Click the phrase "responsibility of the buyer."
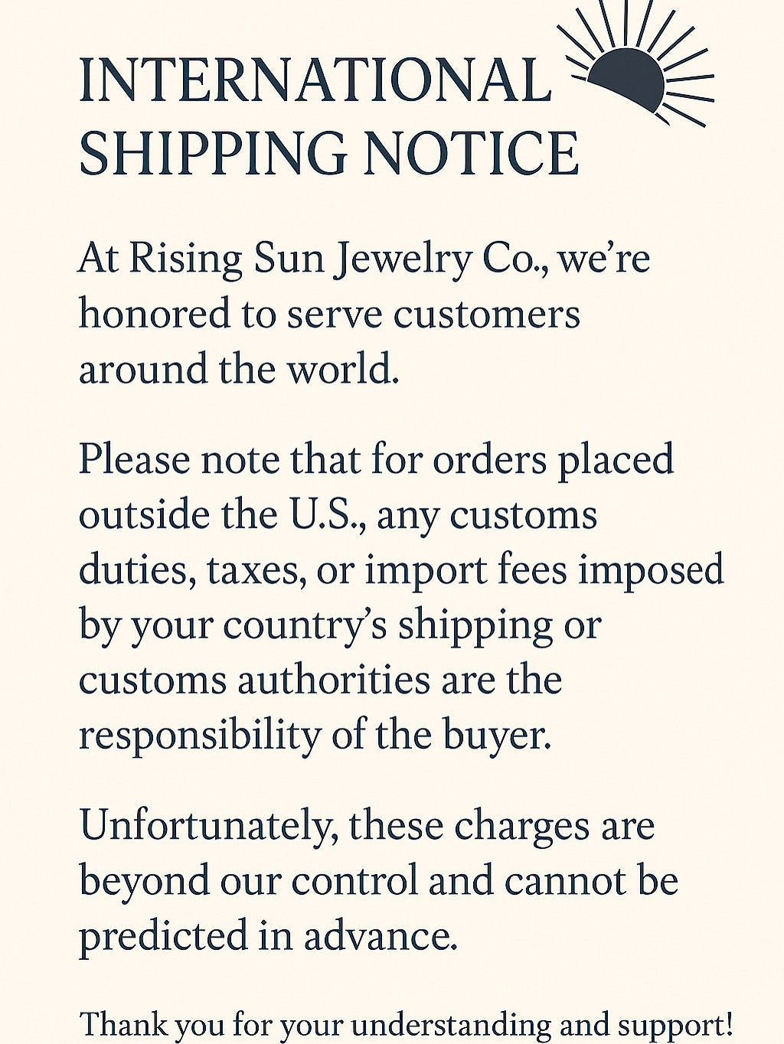This screenshot has width=784, height=1044. point(315,736)
